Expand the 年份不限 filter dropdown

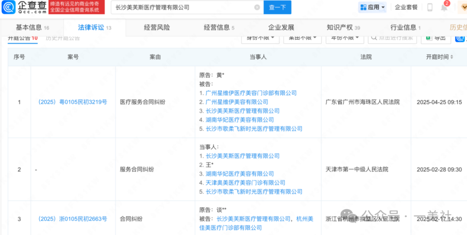tap(345, 38)
